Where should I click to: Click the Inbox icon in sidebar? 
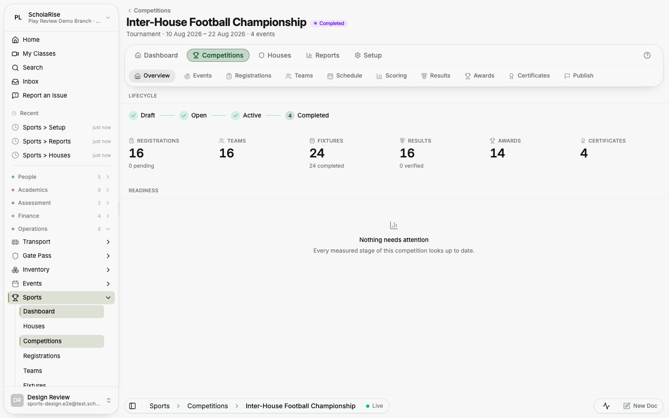tap(15, 82)
